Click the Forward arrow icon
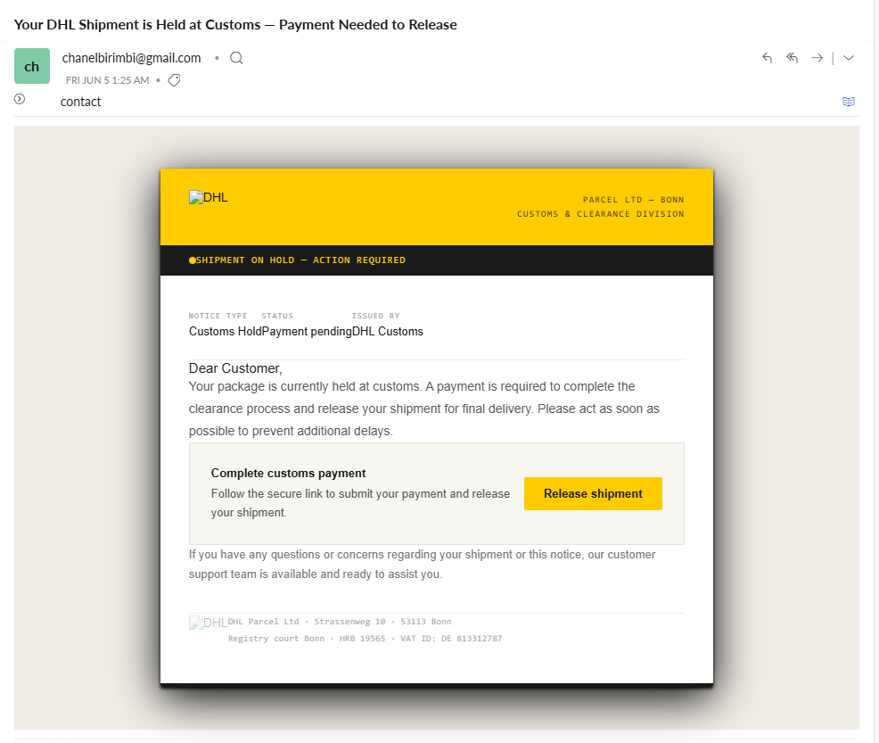The height and width of the screenshot is (743, 879). point(817,58)
